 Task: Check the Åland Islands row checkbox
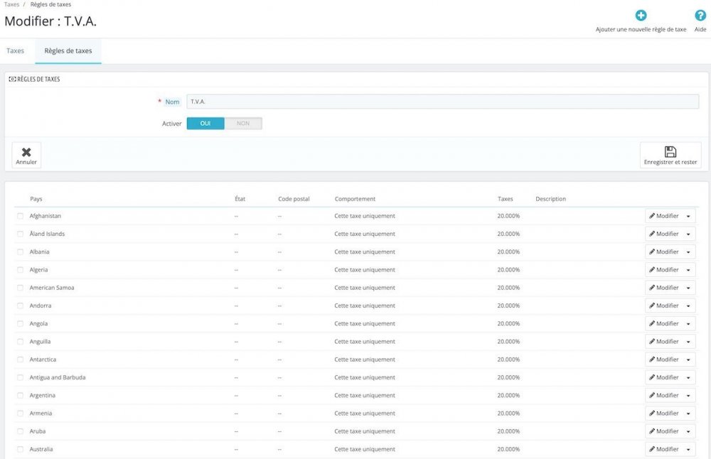tap(20, 234)
